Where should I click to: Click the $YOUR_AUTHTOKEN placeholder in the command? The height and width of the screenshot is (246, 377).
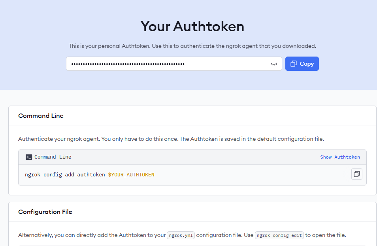[x=131, y=174]
